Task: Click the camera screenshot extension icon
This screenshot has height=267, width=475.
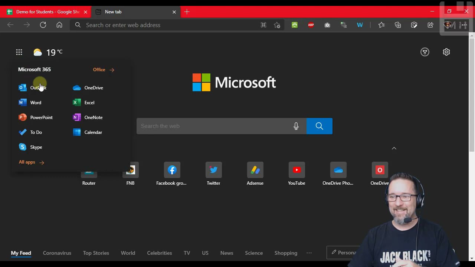Action: point(327,25)
